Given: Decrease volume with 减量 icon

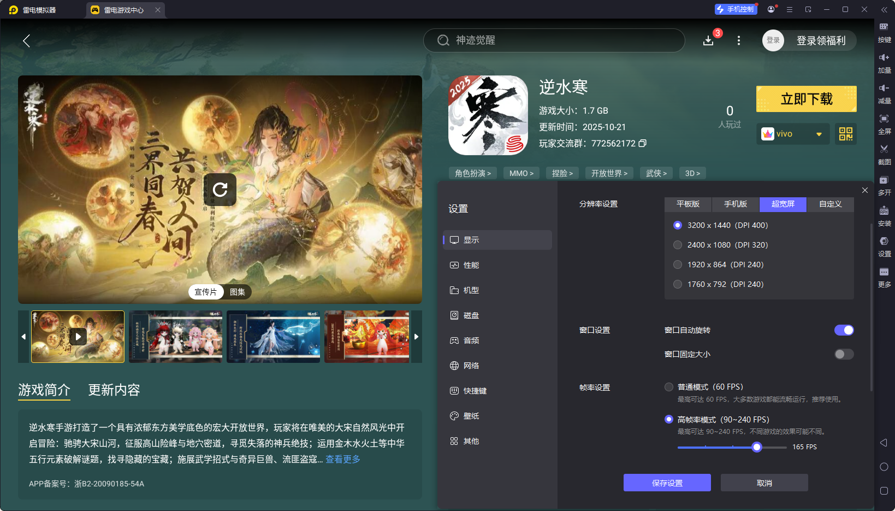Looking at the screenshot, I should tap(884, 94).
